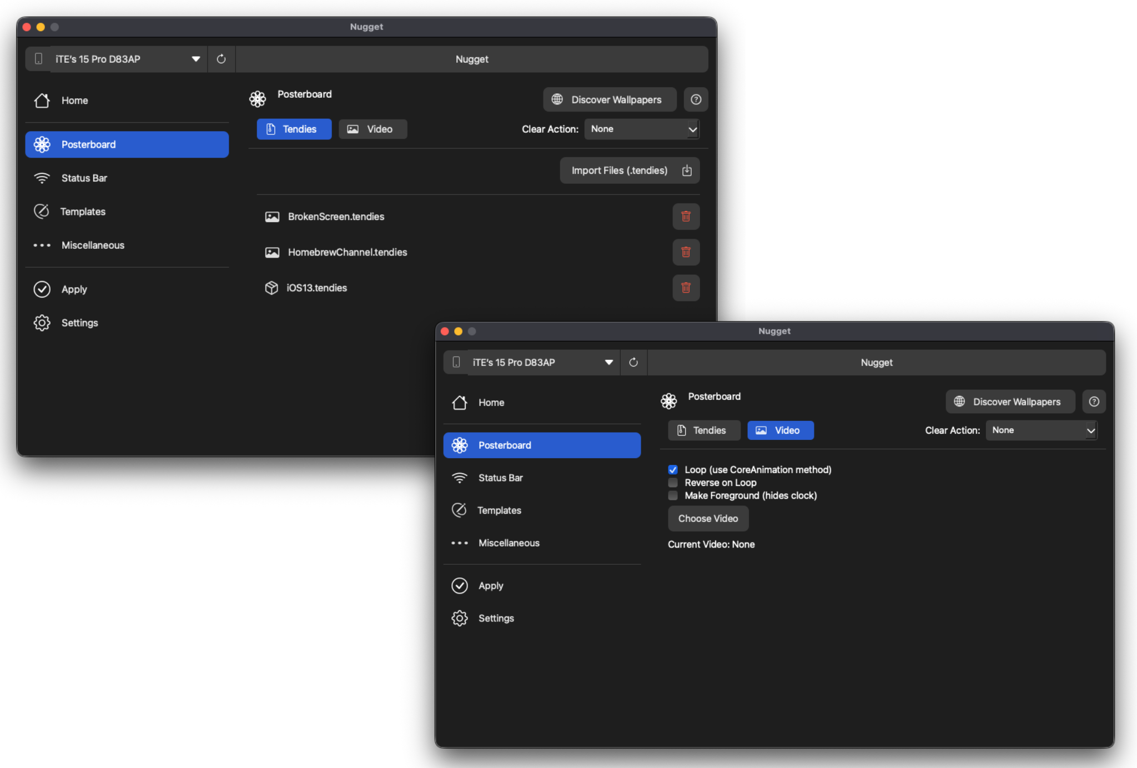Click Templates pencil icon in front window
Screen dimensions: 1137x768
pos(459,510)
